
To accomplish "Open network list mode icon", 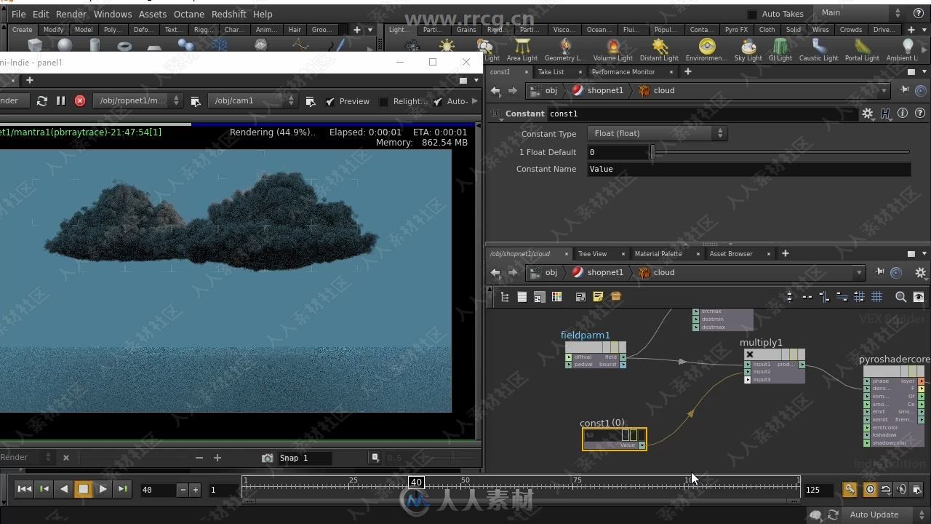I will [x=522, y=297].
